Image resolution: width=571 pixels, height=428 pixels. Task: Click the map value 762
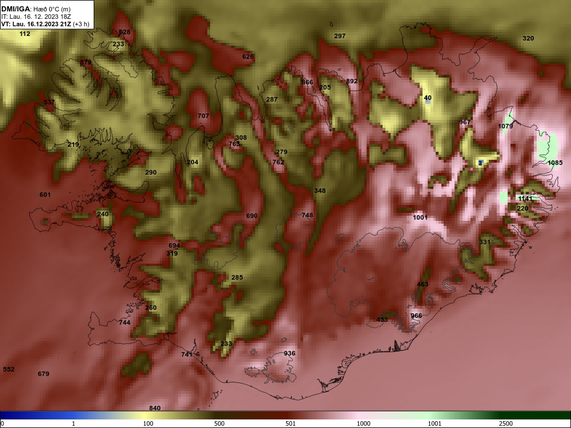278,162
